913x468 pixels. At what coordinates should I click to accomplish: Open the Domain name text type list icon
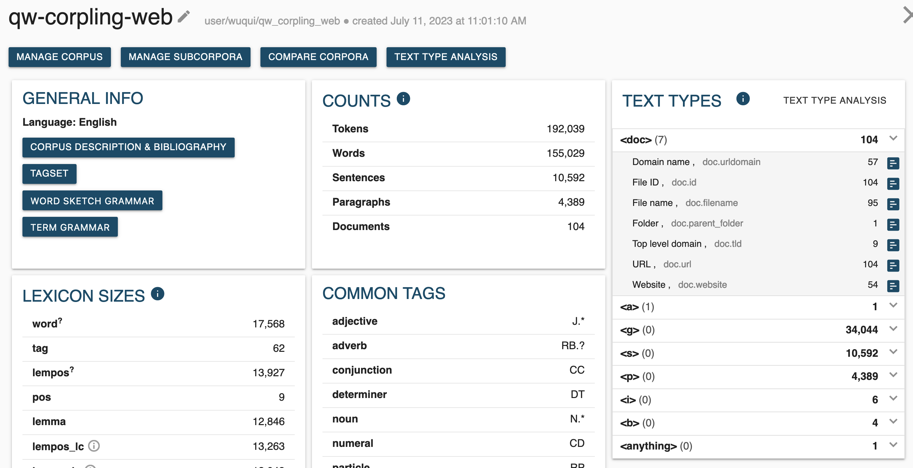pos(893,163)
